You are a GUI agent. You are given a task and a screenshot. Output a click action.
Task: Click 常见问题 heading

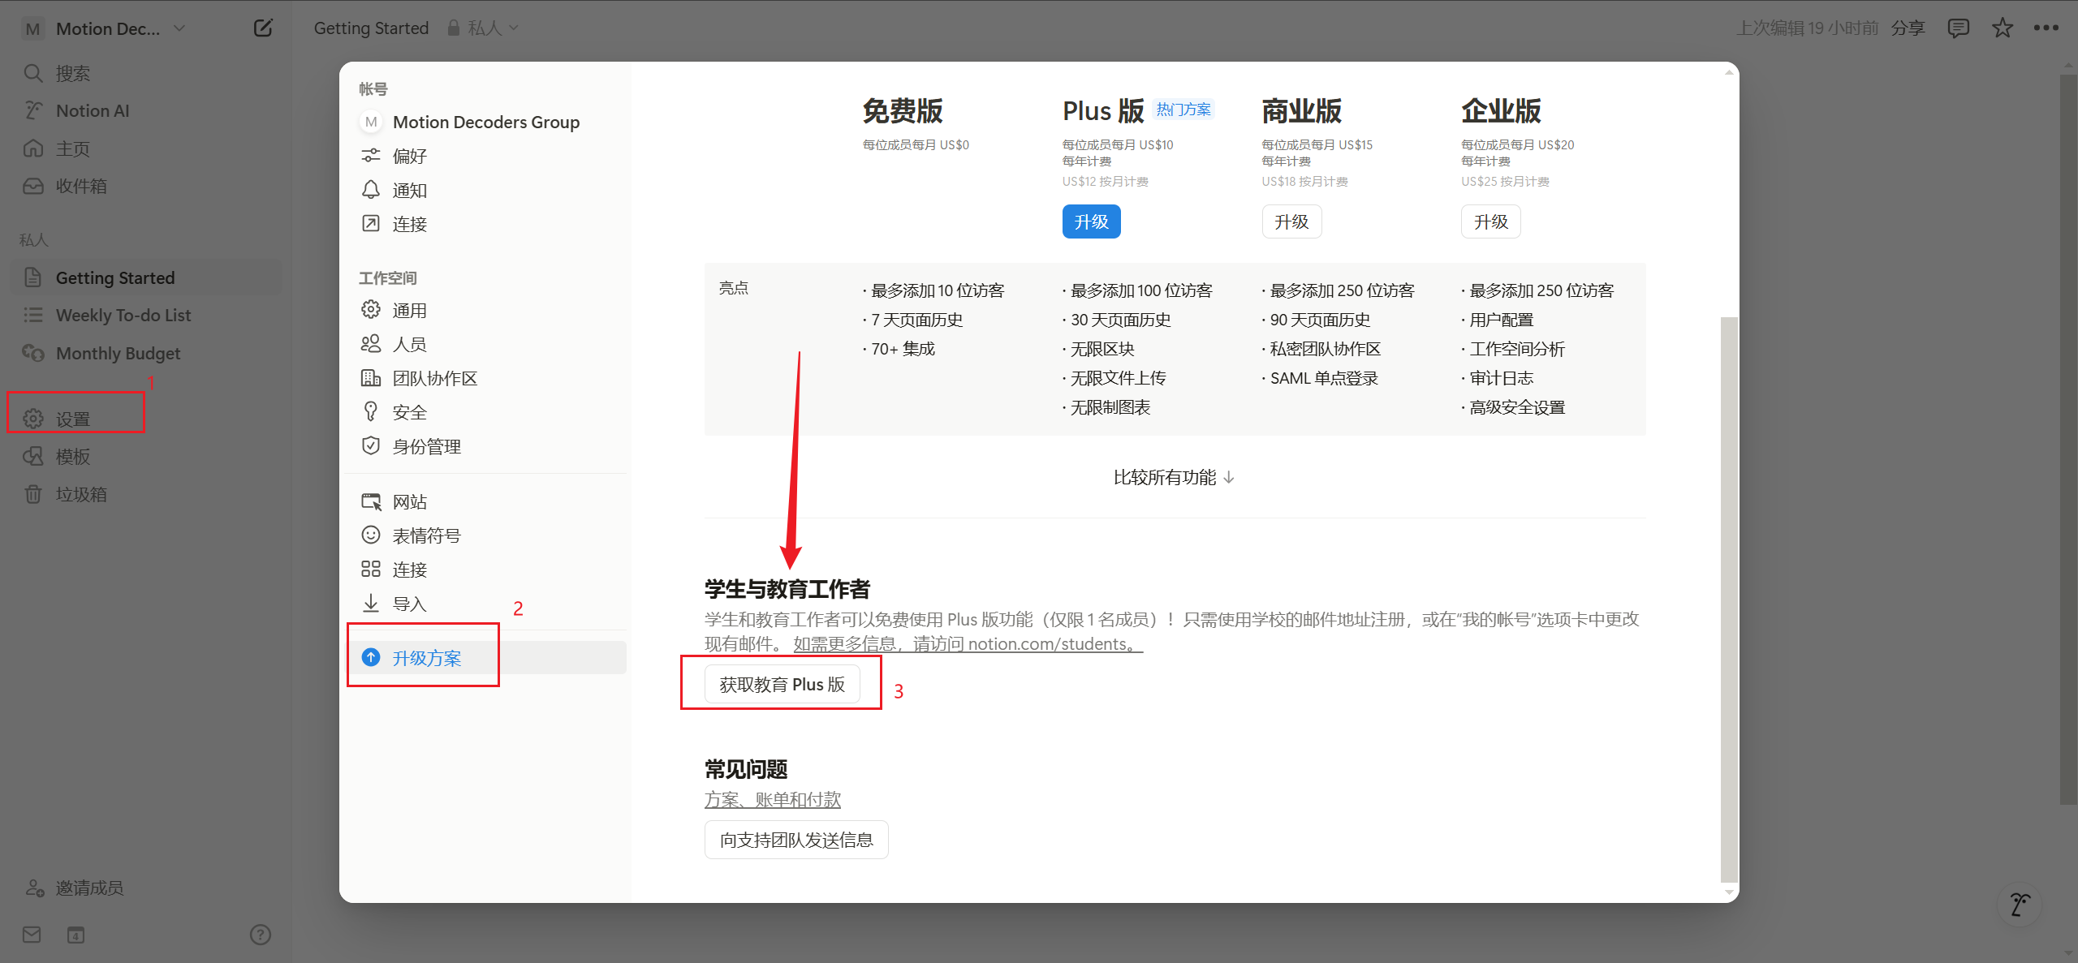coord(746,769)
